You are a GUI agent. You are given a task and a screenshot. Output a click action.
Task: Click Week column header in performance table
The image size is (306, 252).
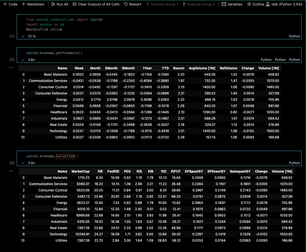79,68
